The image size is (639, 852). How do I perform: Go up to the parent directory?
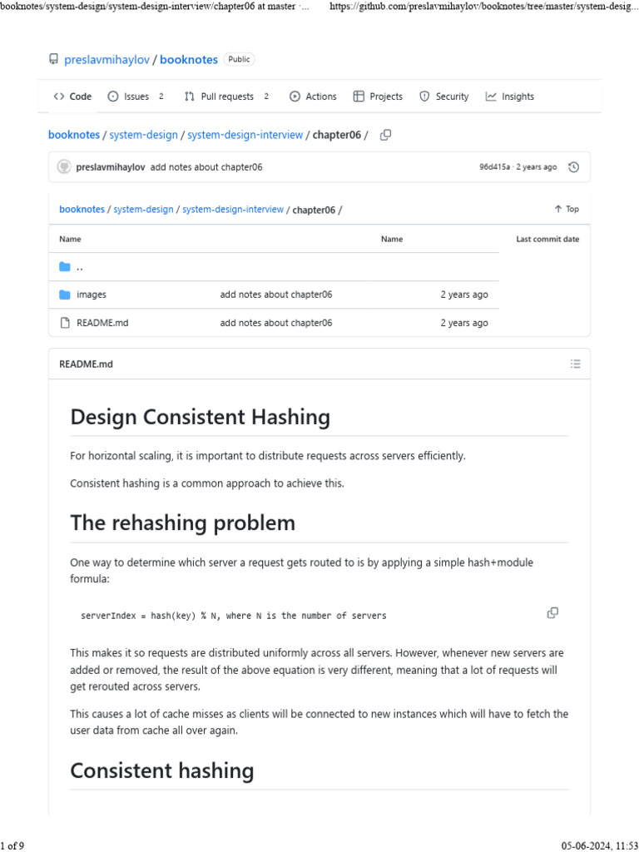pos(79,267)
